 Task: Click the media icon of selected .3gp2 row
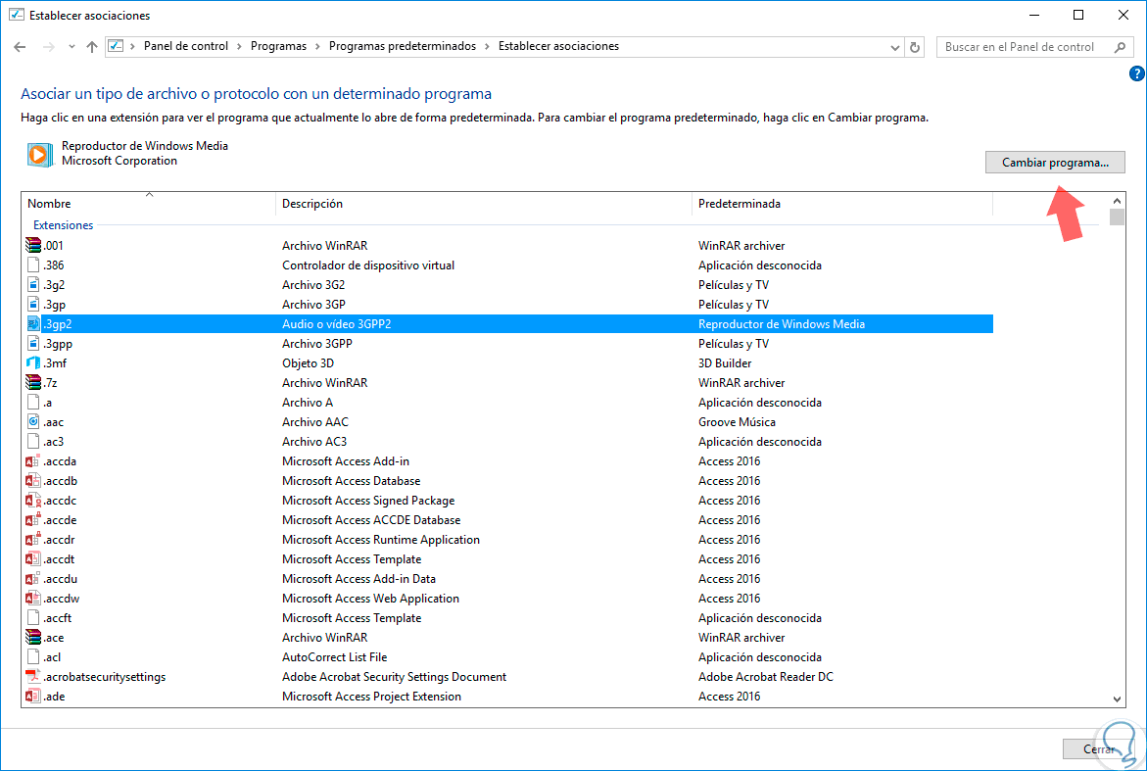[33, 324]
